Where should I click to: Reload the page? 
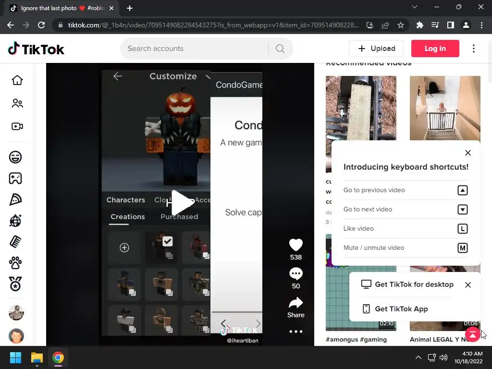(41, 25)
